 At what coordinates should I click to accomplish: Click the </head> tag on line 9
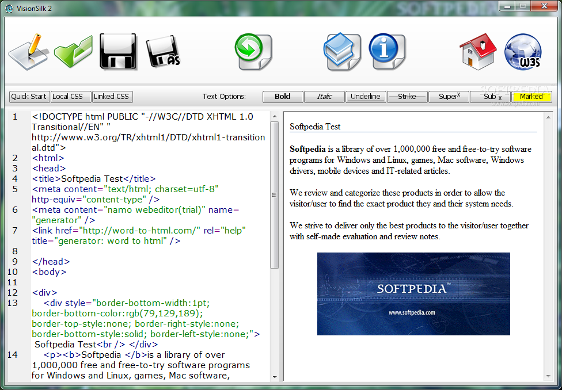[x=51, y=261]
